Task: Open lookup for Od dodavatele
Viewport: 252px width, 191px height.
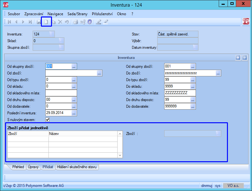Action: point(74,106)
